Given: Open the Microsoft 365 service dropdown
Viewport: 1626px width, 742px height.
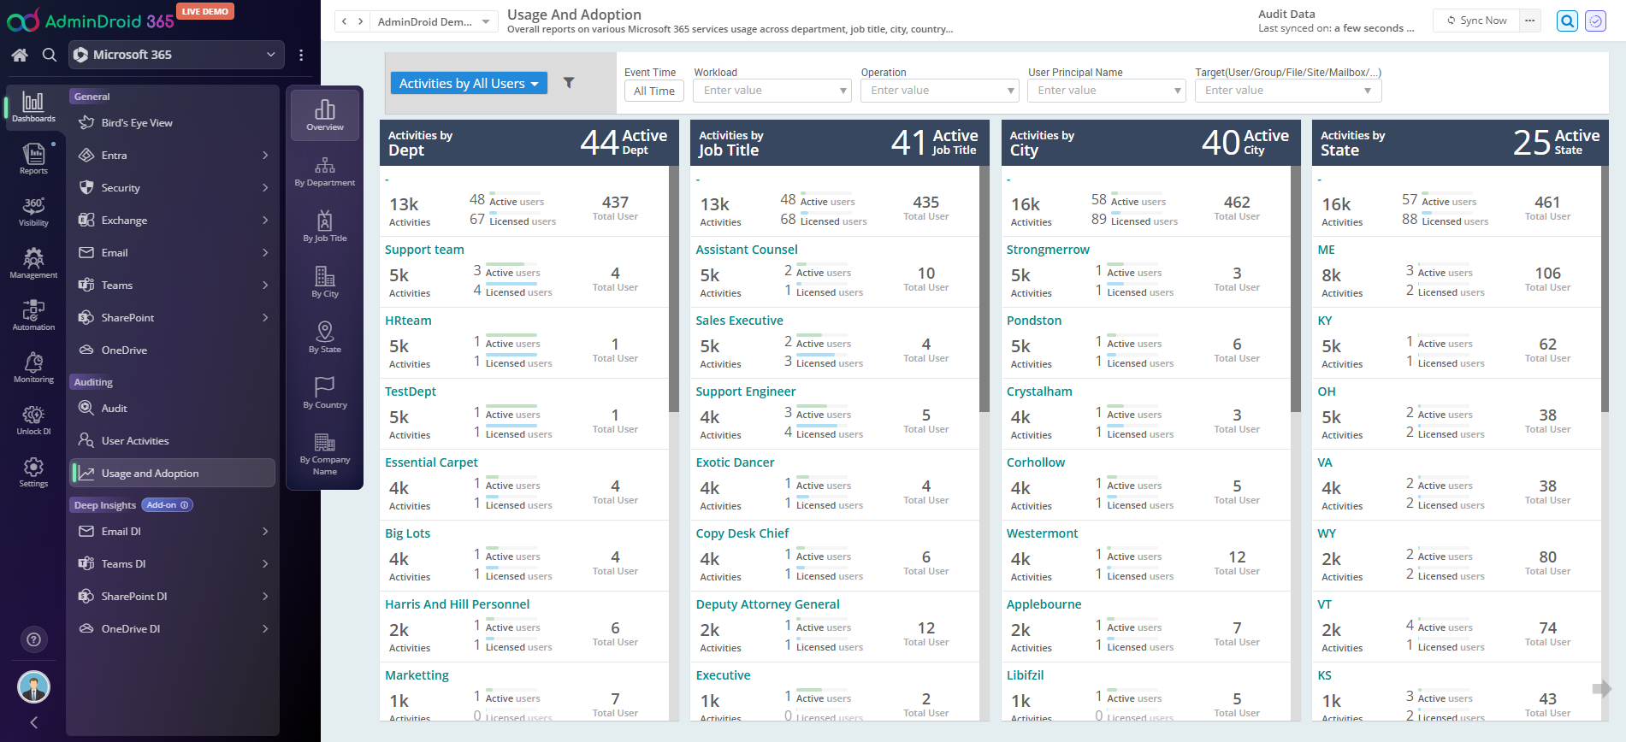Looking at the screenshot, I should (x=177, y=55).
